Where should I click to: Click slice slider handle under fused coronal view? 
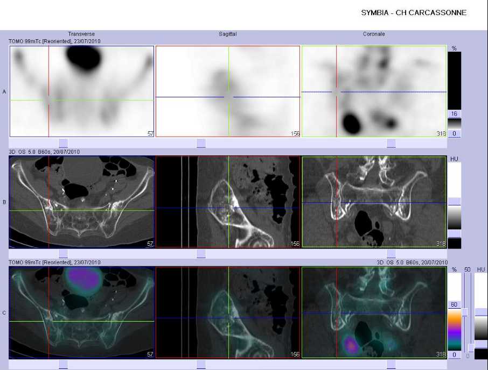pos(391,365)
